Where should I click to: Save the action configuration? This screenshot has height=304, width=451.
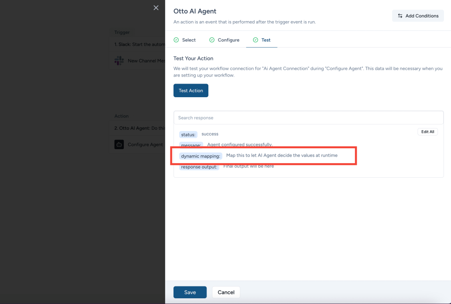[x=190, y=292]
